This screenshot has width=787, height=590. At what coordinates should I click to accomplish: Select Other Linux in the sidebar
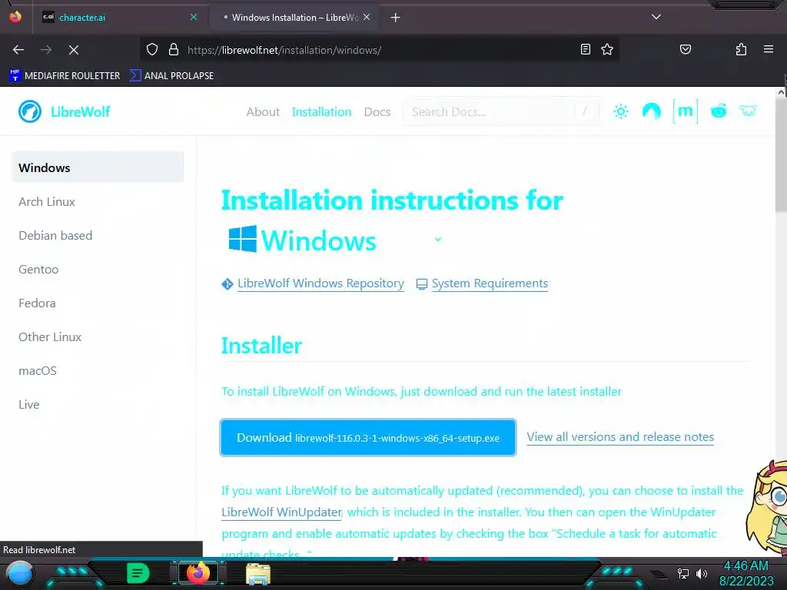click(50, 337)
